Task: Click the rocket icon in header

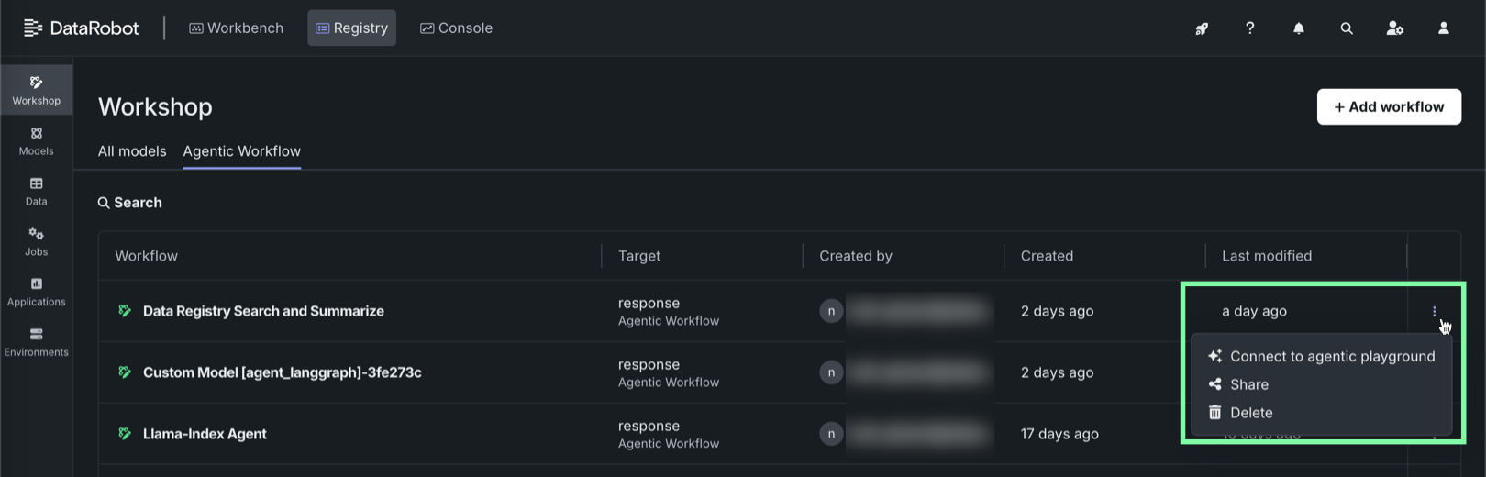Action: point(1202,28)
